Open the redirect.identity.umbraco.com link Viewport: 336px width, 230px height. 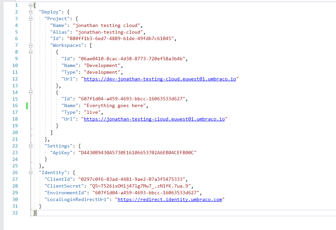pos(170,199)
